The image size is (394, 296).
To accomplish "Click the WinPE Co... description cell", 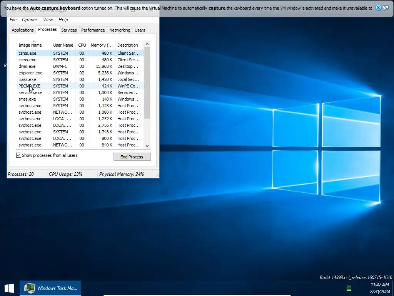I will 129,86.
